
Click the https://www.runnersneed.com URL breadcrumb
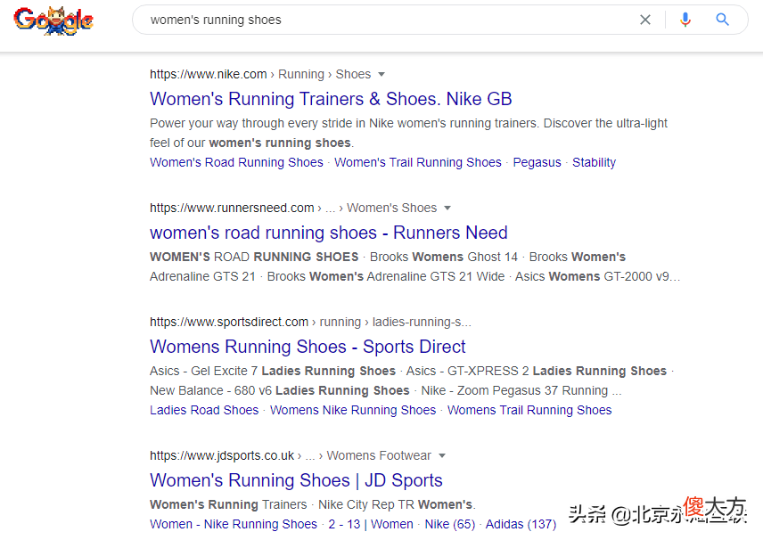coord(232,209)
